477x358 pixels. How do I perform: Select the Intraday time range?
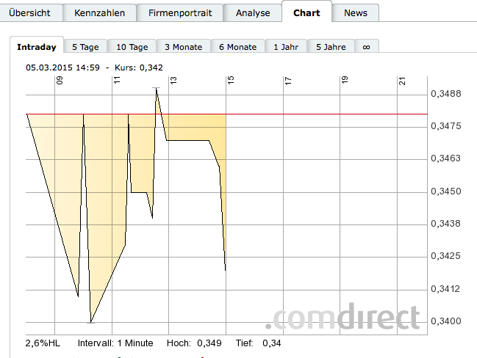point(37,47)
